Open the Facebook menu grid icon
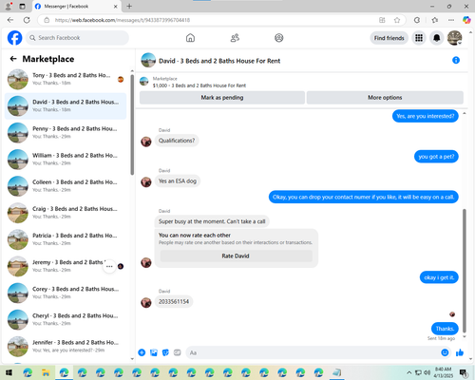The height and width of the screenshot is (380, 475). (x=419, y=38)
